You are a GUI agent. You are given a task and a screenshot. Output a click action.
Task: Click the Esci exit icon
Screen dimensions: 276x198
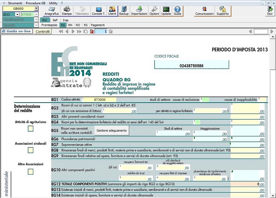point(270,11)
